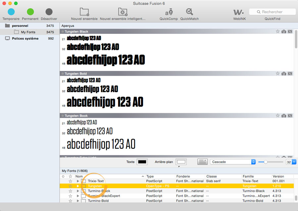Click the preview text layout button

coord(202,162)
